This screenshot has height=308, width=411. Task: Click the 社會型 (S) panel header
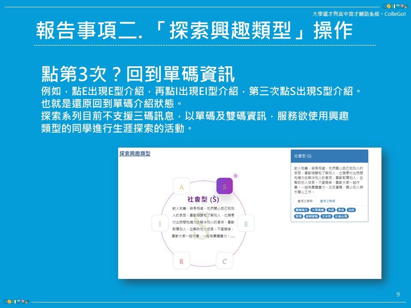[329, 156]
